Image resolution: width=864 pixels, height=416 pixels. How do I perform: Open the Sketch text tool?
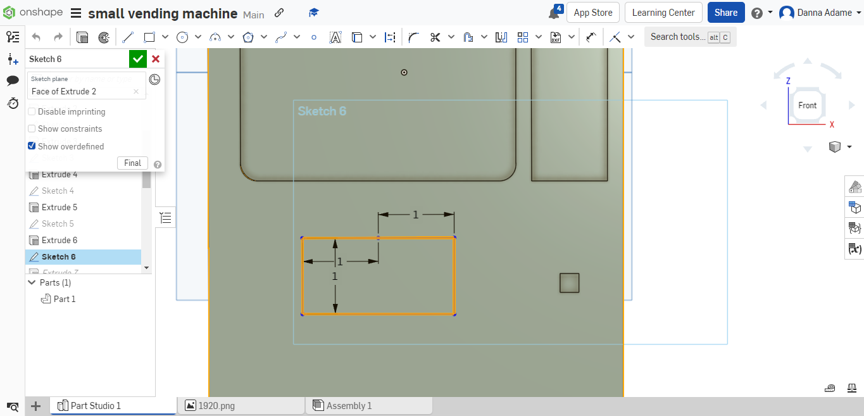pyautogui.click(x=335, y=37)
